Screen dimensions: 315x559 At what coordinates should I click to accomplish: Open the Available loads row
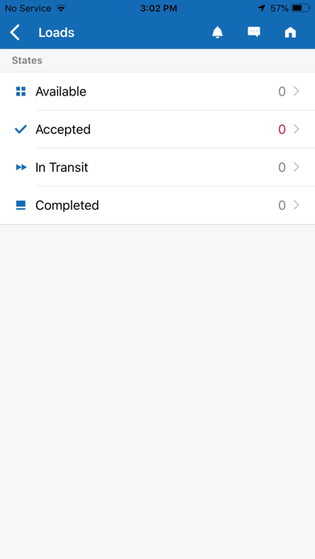157,92
